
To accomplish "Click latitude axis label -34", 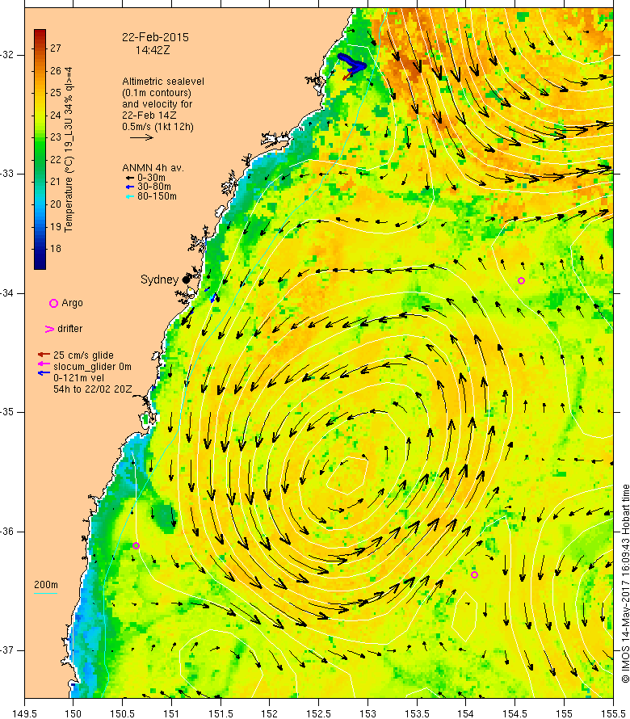I will tap(7, 292).
